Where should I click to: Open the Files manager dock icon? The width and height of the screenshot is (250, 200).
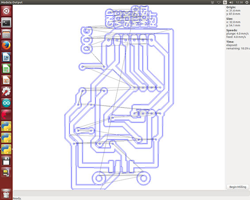(x=6, y=34)
